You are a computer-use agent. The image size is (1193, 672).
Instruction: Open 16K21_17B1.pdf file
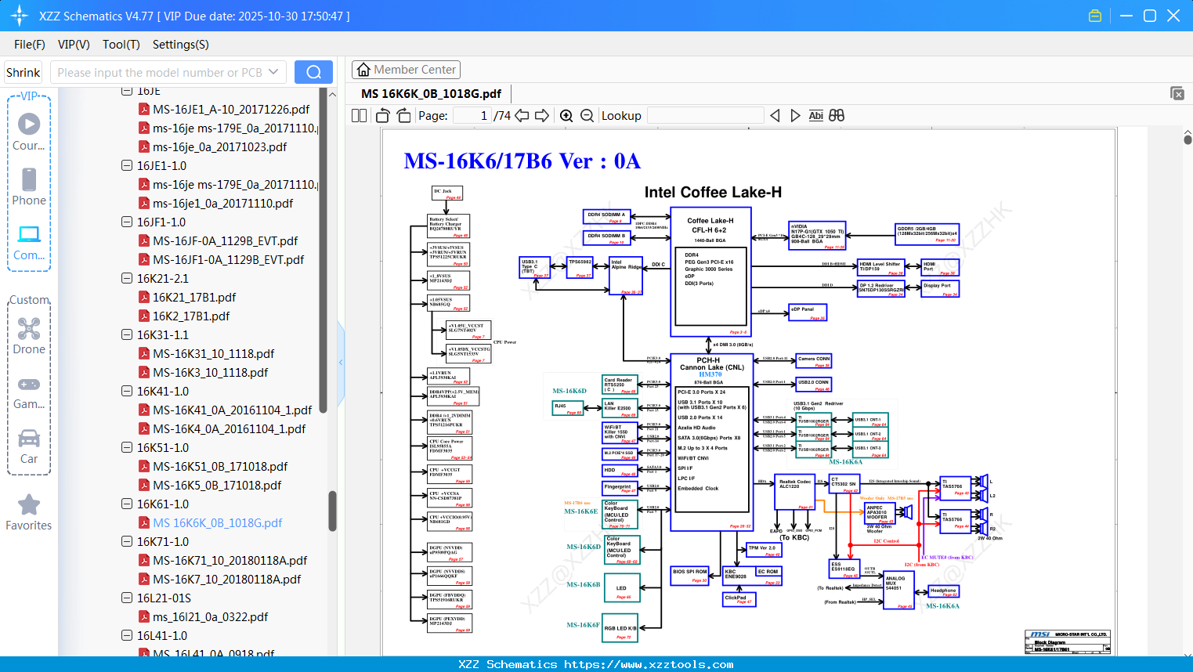click(194, 298)
